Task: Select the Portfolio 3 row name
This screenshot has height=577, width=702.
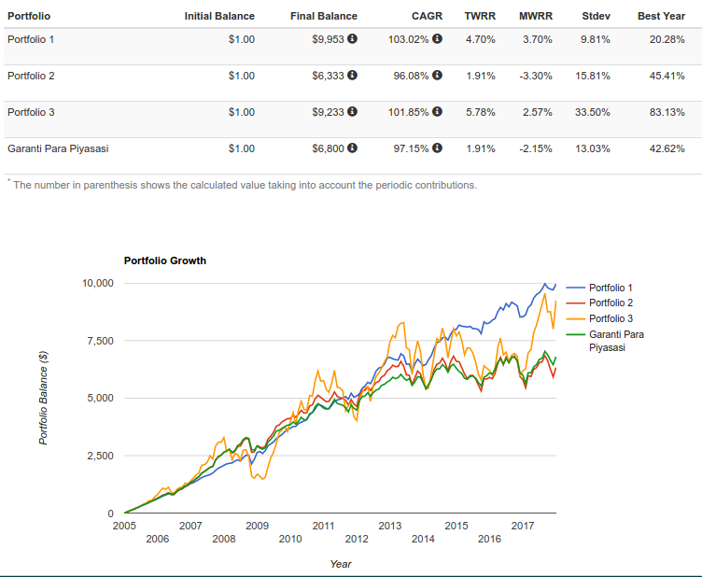Action: click(31, 112)
